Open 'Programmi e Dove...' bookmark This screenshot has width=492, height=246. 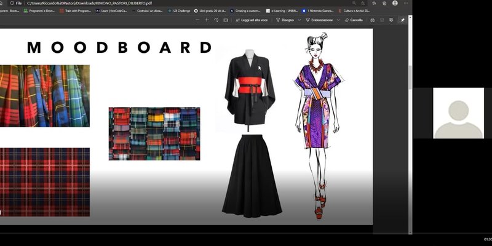coord(39,10)
